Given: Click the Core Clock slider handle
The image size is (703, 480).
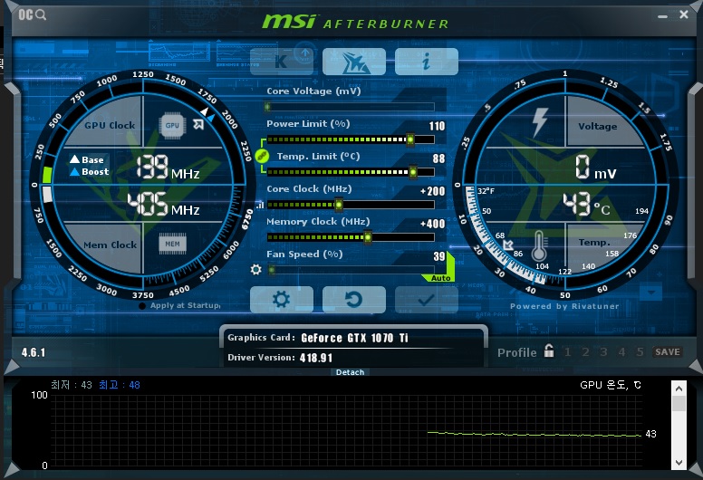Looking at the screenshot, I should [339, 205].
